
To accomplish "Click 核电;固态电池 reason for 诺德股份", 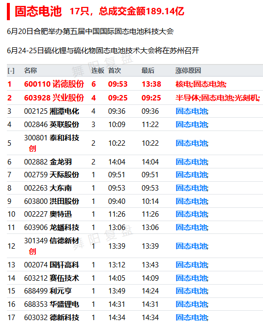I will click(201, 84).
